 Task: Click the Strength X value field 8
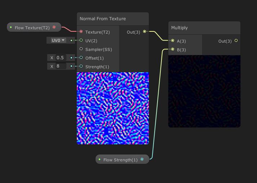pyautogui.click(x=60, y=66)
